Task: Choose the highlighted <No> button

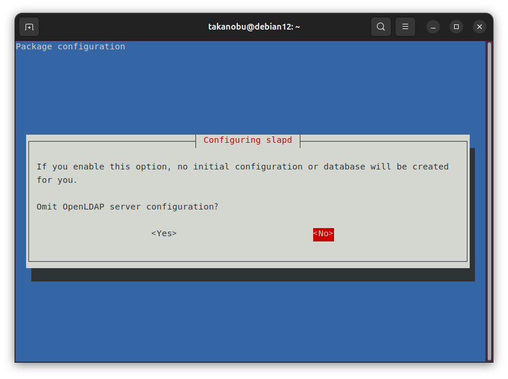Action: click(x=323, y=234)
